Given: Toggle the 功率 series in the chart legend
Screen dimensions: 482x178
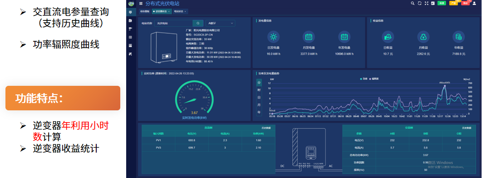Looking at the screenshot, I should point(364,79).
